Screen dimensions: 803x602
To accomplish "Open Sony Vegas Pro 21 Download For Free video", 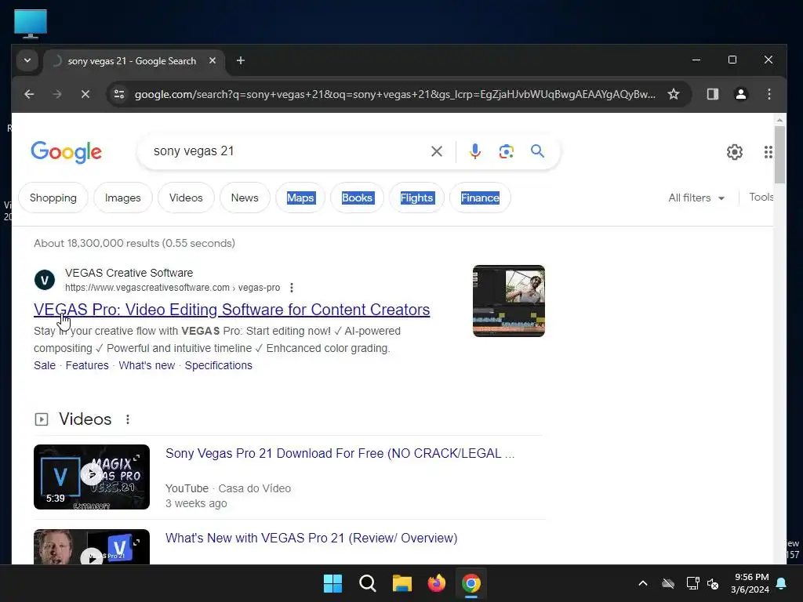I will 340,454.
